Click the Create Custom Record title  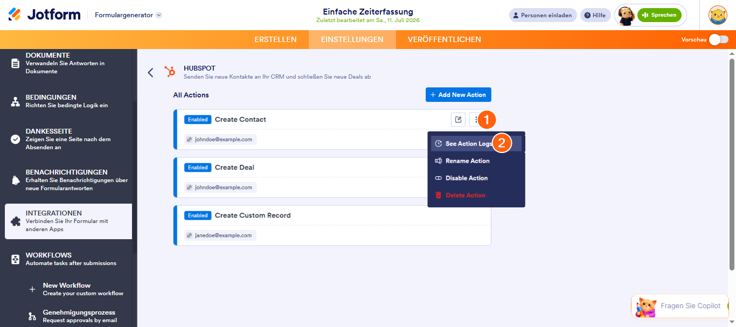pyautogui.click(x=253, y=215)
